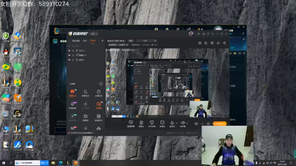The height and width of the screenshot is (166, 296).
Task: Open the store icon between padlock and bell
Action: [x=212, y=43]
